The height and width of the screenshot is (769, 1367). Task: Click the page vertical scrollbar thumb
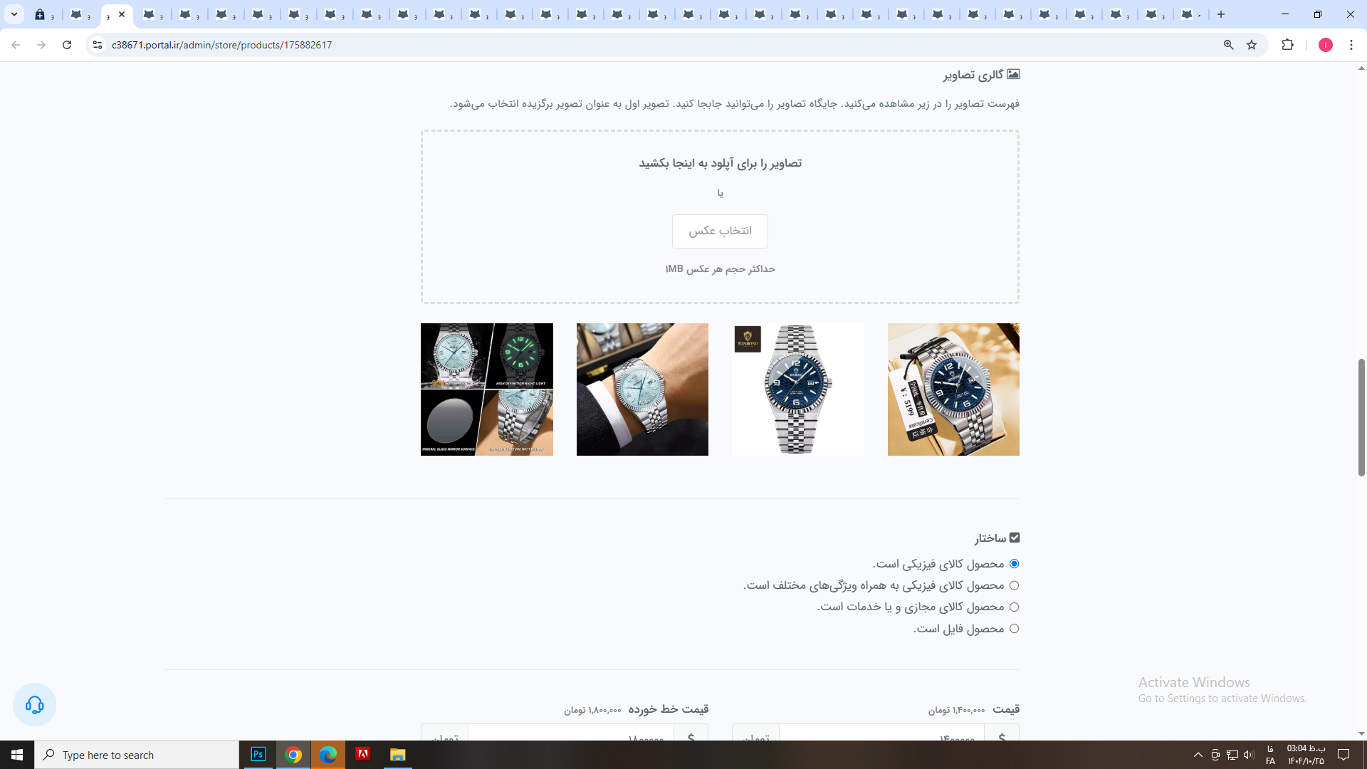1361,417
